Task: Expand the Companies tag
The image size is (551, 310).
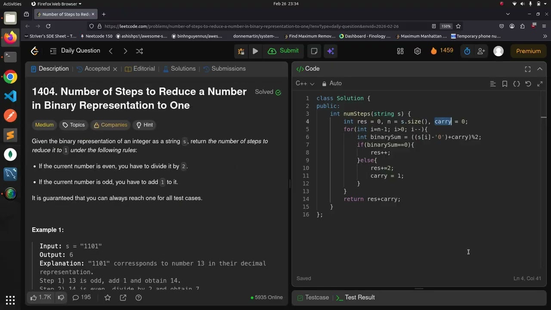Action: 111,125
